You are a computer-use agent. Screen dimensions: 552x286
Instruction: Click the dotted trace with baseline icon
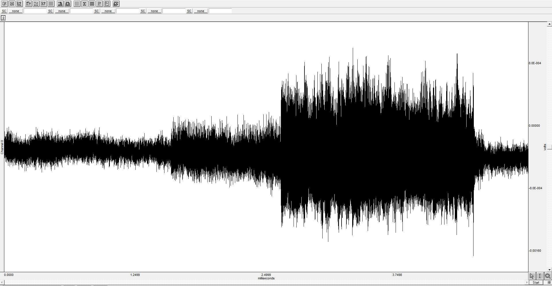[36, 4]
